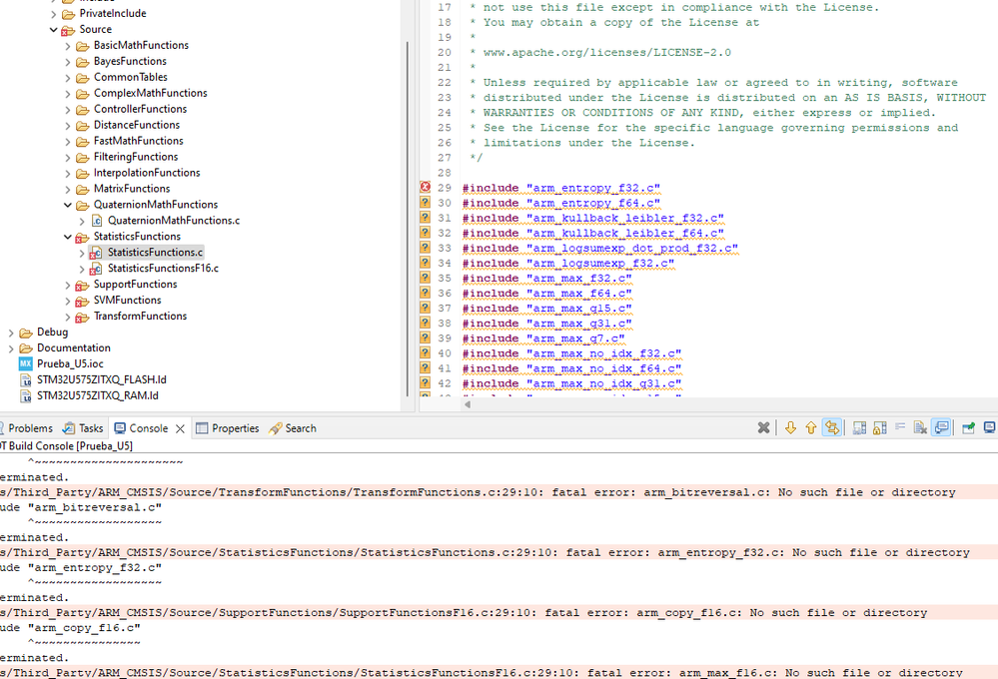Click the StatisticsFunctions folder error icon
Screen dimensions: 998x679
tap(82, 238)
